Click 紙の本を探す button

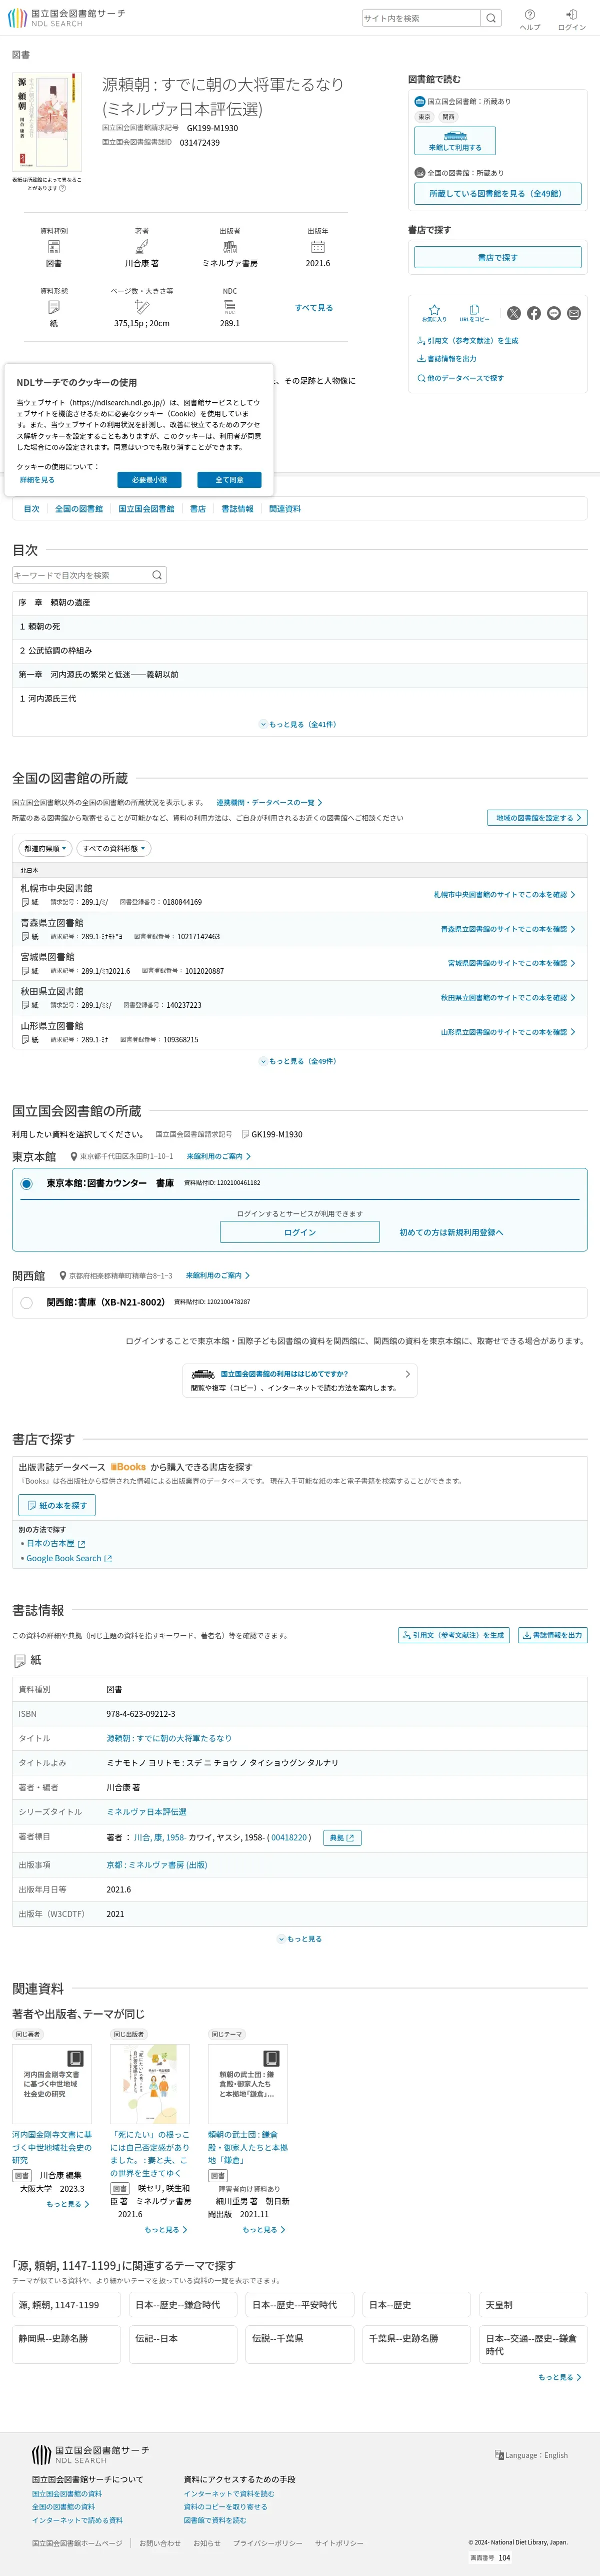[x=57, y=1505]
